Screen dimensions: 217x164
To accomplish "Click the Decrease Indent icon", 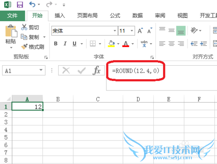I will pos(194,44).
